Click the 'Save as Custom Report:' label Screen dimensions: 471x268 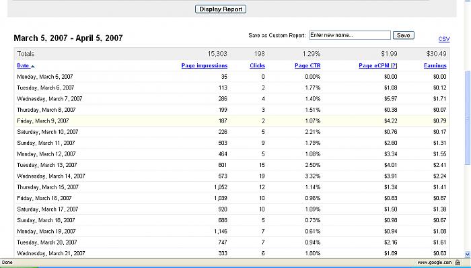tap(277, 36)
